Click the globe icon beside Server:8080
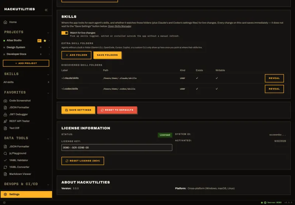The width and height of the screenshot is (295, 205). point(265,202)
